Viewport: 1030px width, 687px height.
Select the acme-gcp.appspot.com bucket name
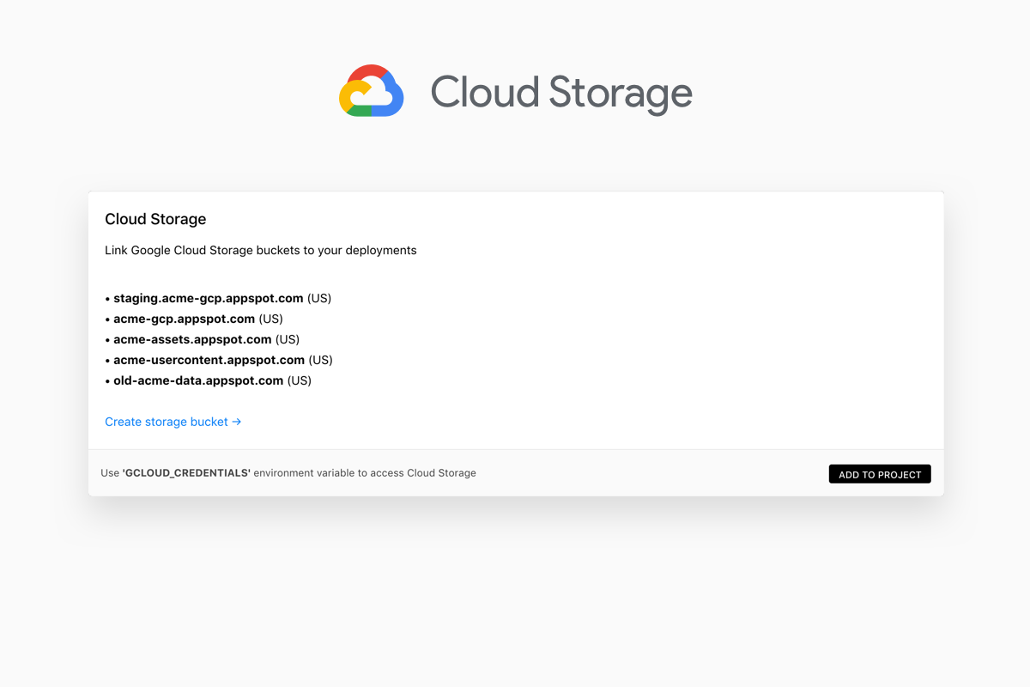184,319
